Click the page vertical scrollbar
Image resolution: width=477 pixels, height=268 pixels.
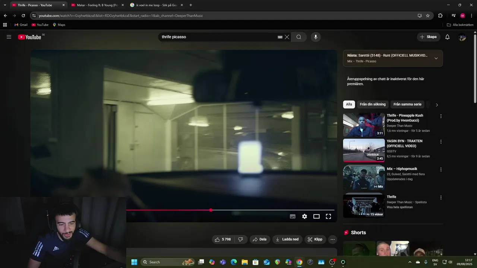pyautogui.click(x=475, y=69)
